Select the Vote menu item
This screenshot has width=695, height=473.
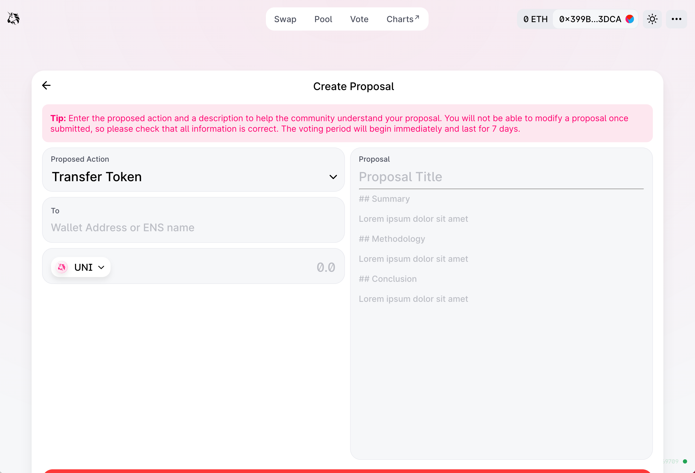click(x=359, y=19)
